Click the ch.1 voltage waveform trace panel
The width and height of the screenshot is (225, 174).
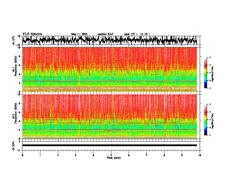[111, 40]
